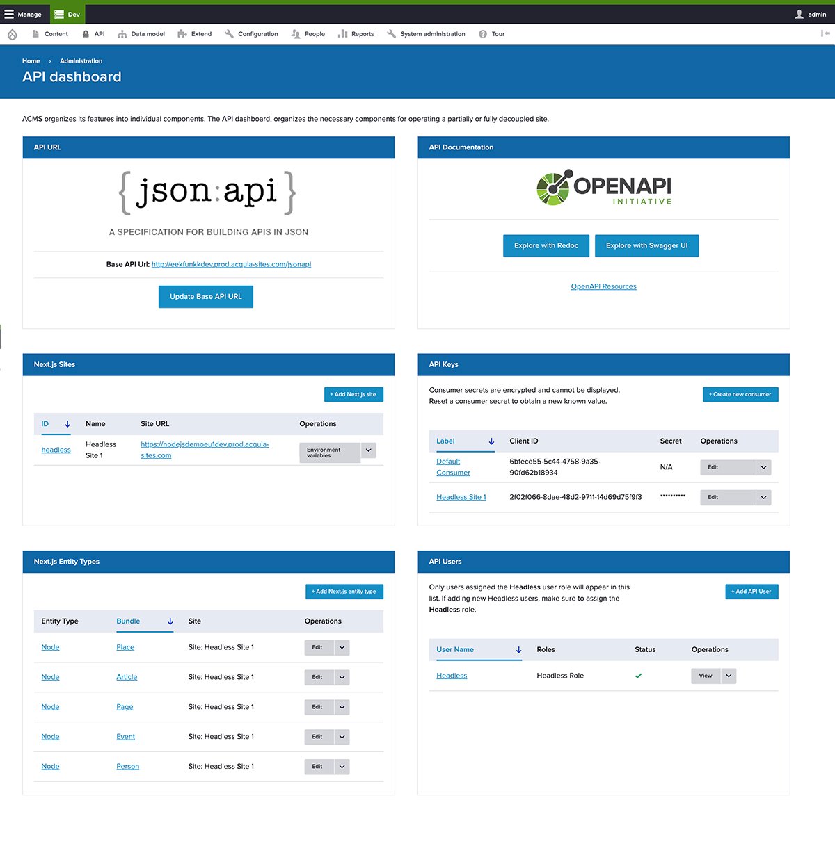Open the Edit dropdown for Headless Site 1 key
835x846 pixels.
(x=763, y=497)
